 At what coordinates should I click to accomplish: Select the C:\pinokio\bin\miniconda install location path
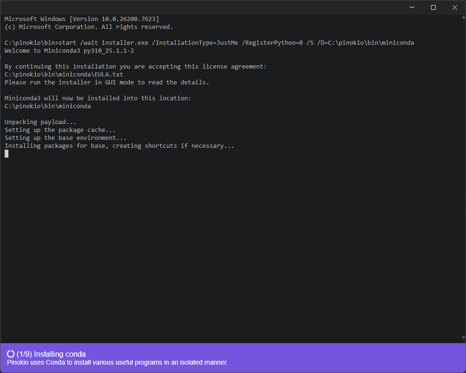(47, 106)
